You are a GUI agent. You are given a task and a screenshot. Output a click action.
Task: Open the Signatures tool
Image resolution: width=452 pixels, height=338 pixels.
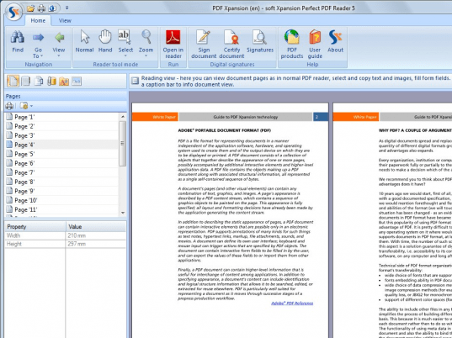[260, 42]
